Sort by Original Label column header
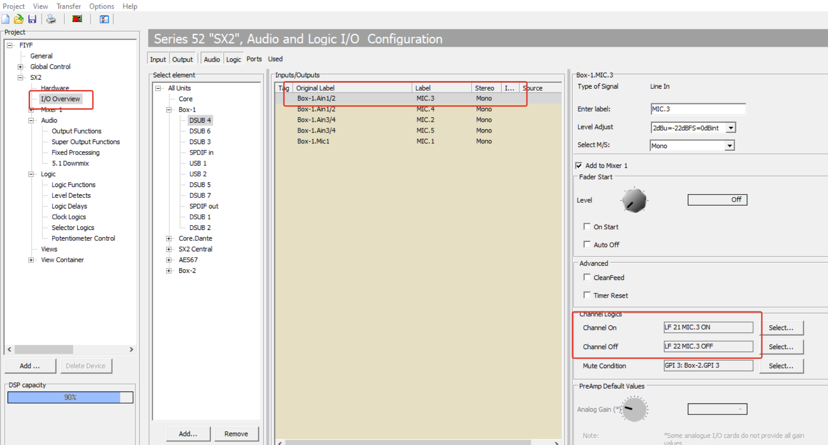Image resolution: width=828 pixels, height=445 pixels. pos(352,88)
